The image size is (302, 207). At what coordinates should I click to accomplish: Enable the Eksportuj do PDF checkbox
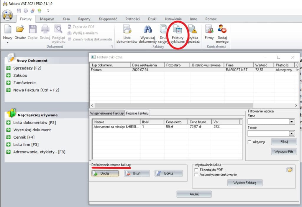(197, 170)
